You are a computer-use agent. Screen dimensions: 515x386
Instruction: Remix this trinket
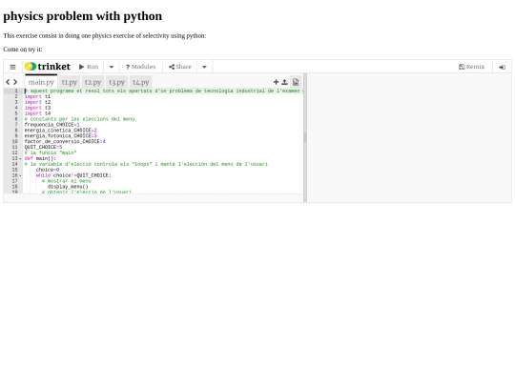(472, 67)
